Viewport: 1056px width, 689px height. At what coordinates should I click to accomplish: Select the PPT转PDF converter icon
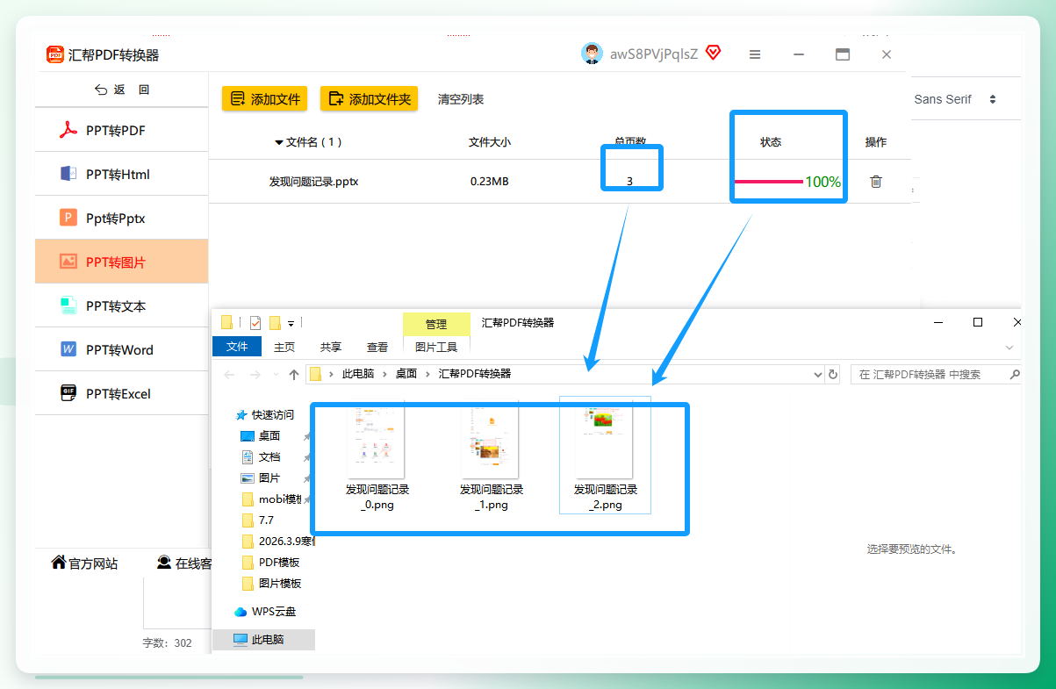pyautogui.click(x=68, y=131)
